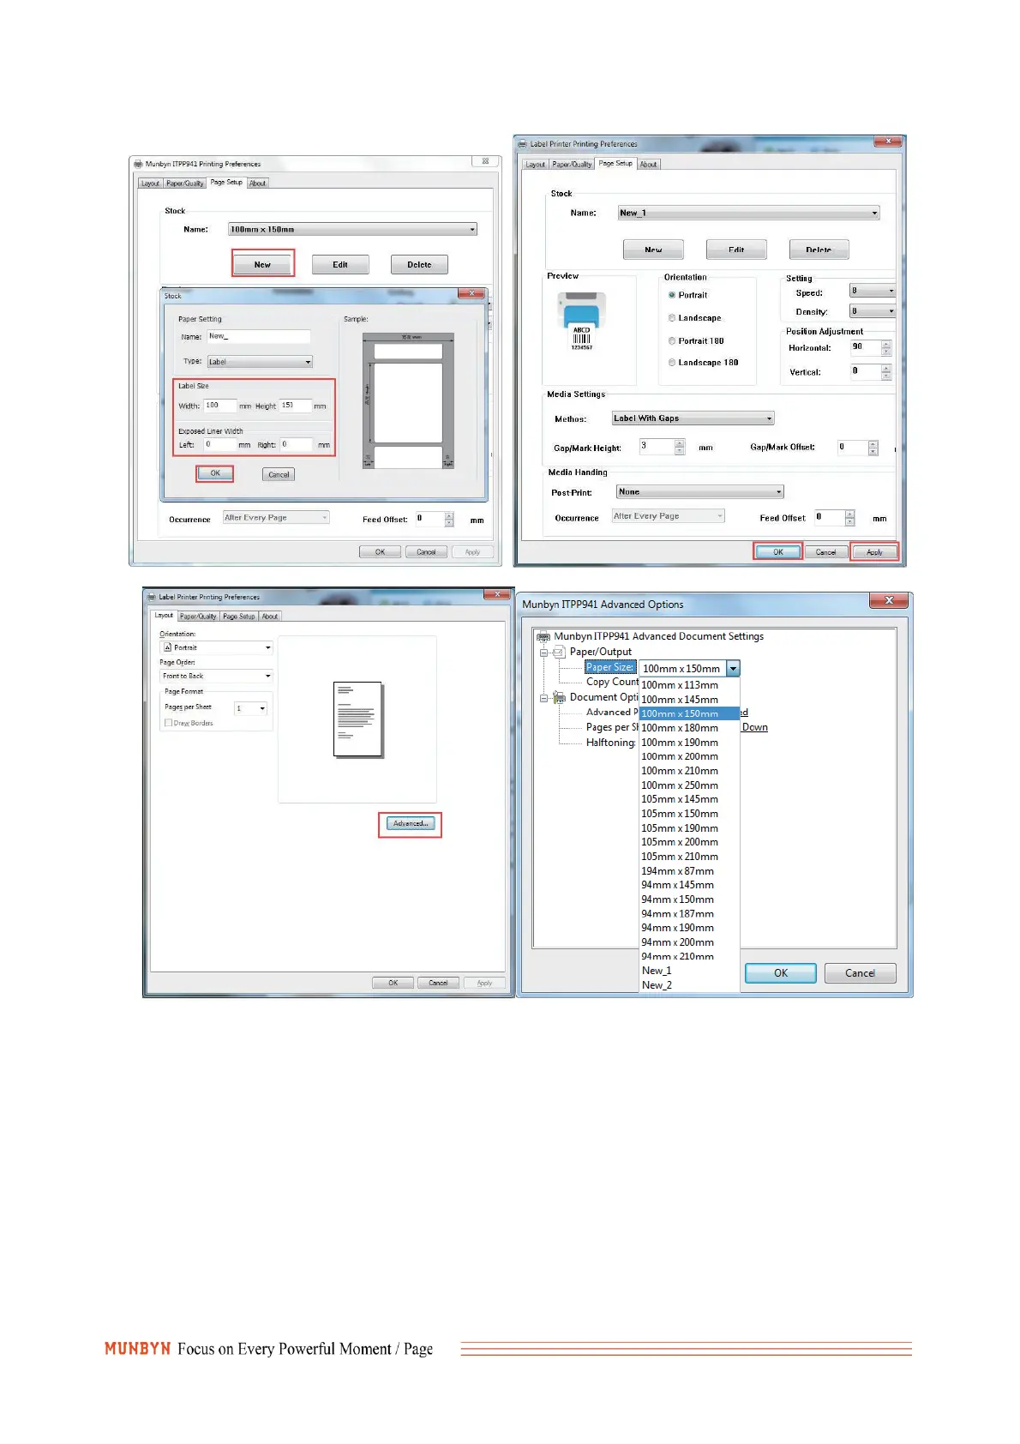
Task: Click the page preview thumbnail in the Layout tab window
Action: coord(357,719)
